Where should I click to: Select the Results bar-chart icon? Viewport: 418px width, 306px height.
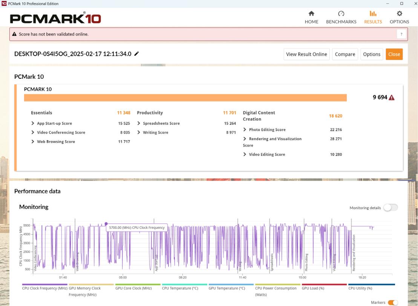point(373,14)
